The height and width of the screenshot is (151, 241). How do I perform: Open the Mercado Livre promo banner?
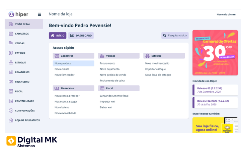tap(215, 125)
